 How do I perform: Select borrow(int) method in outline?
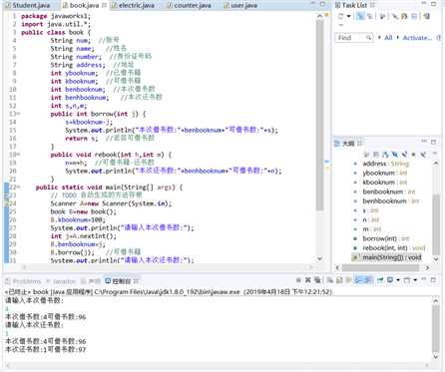(386, 238)
